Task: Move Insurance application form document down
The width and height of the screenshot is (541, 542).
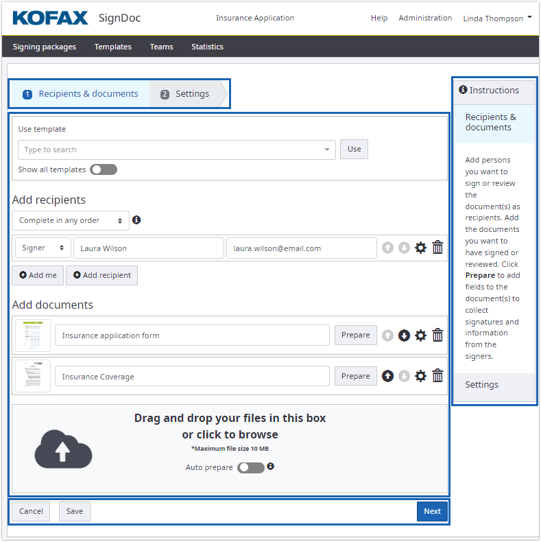Action: point(405,335)
